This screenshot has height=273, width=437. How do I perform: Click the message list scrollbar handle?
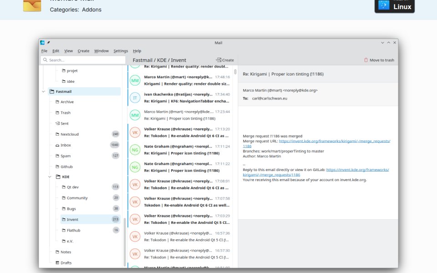(235, 72)
